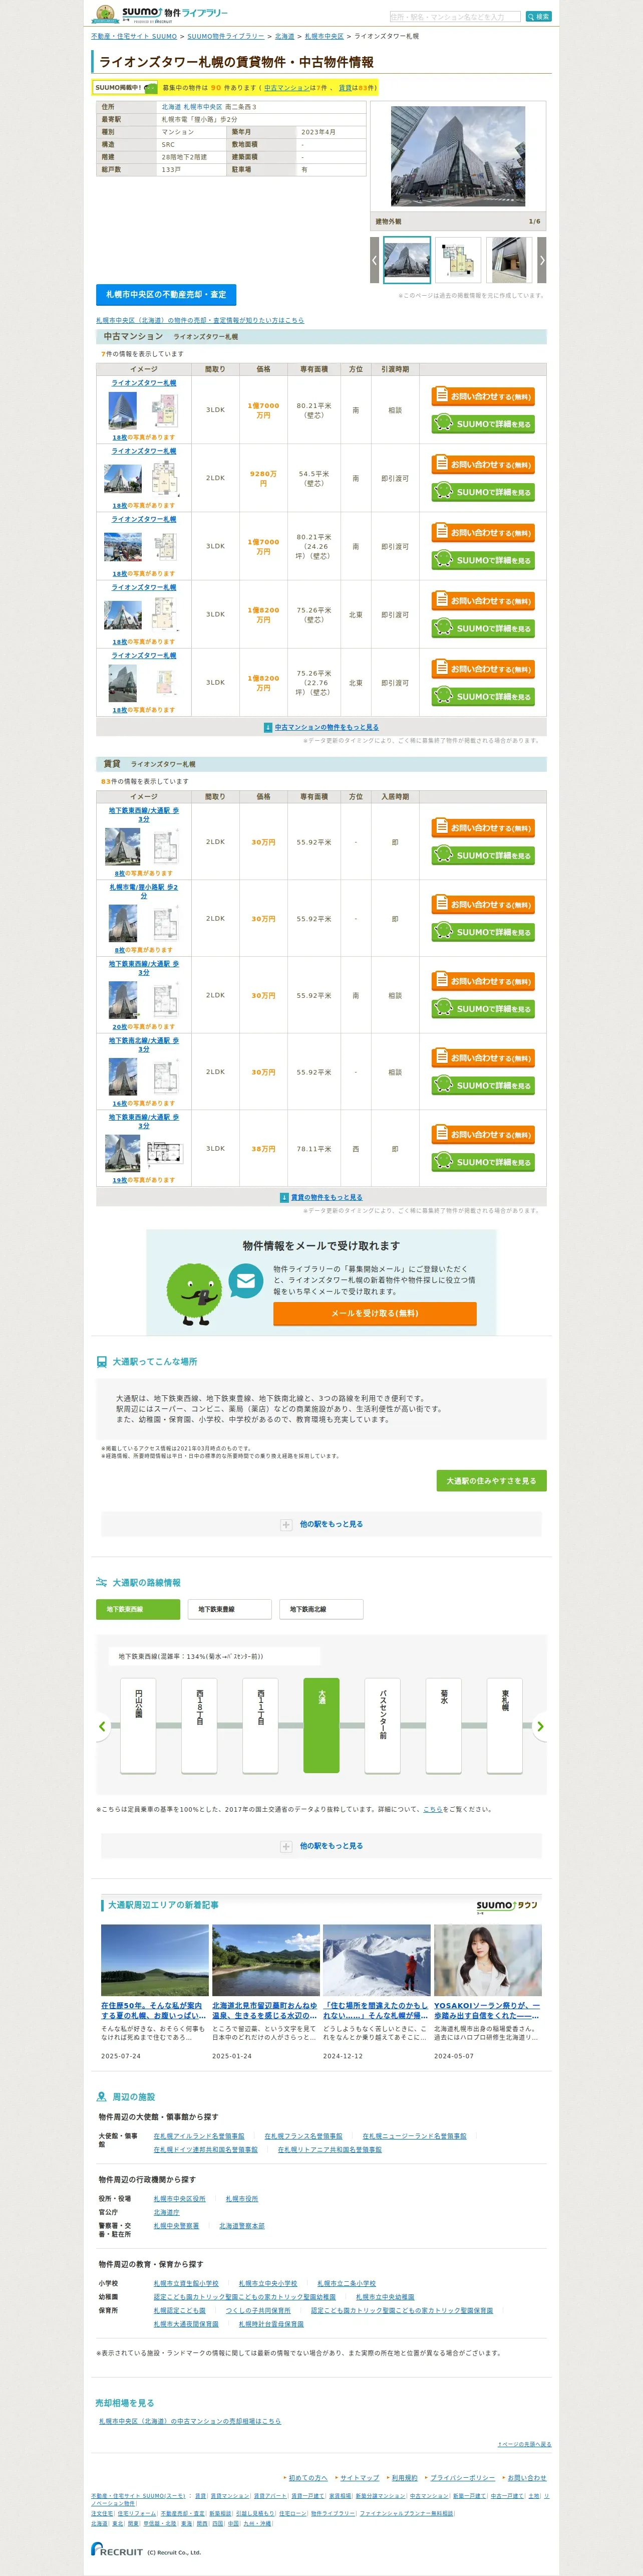Select the highlighted 大通 station box
The image size is (643, 2576).
coord(321,1725)
